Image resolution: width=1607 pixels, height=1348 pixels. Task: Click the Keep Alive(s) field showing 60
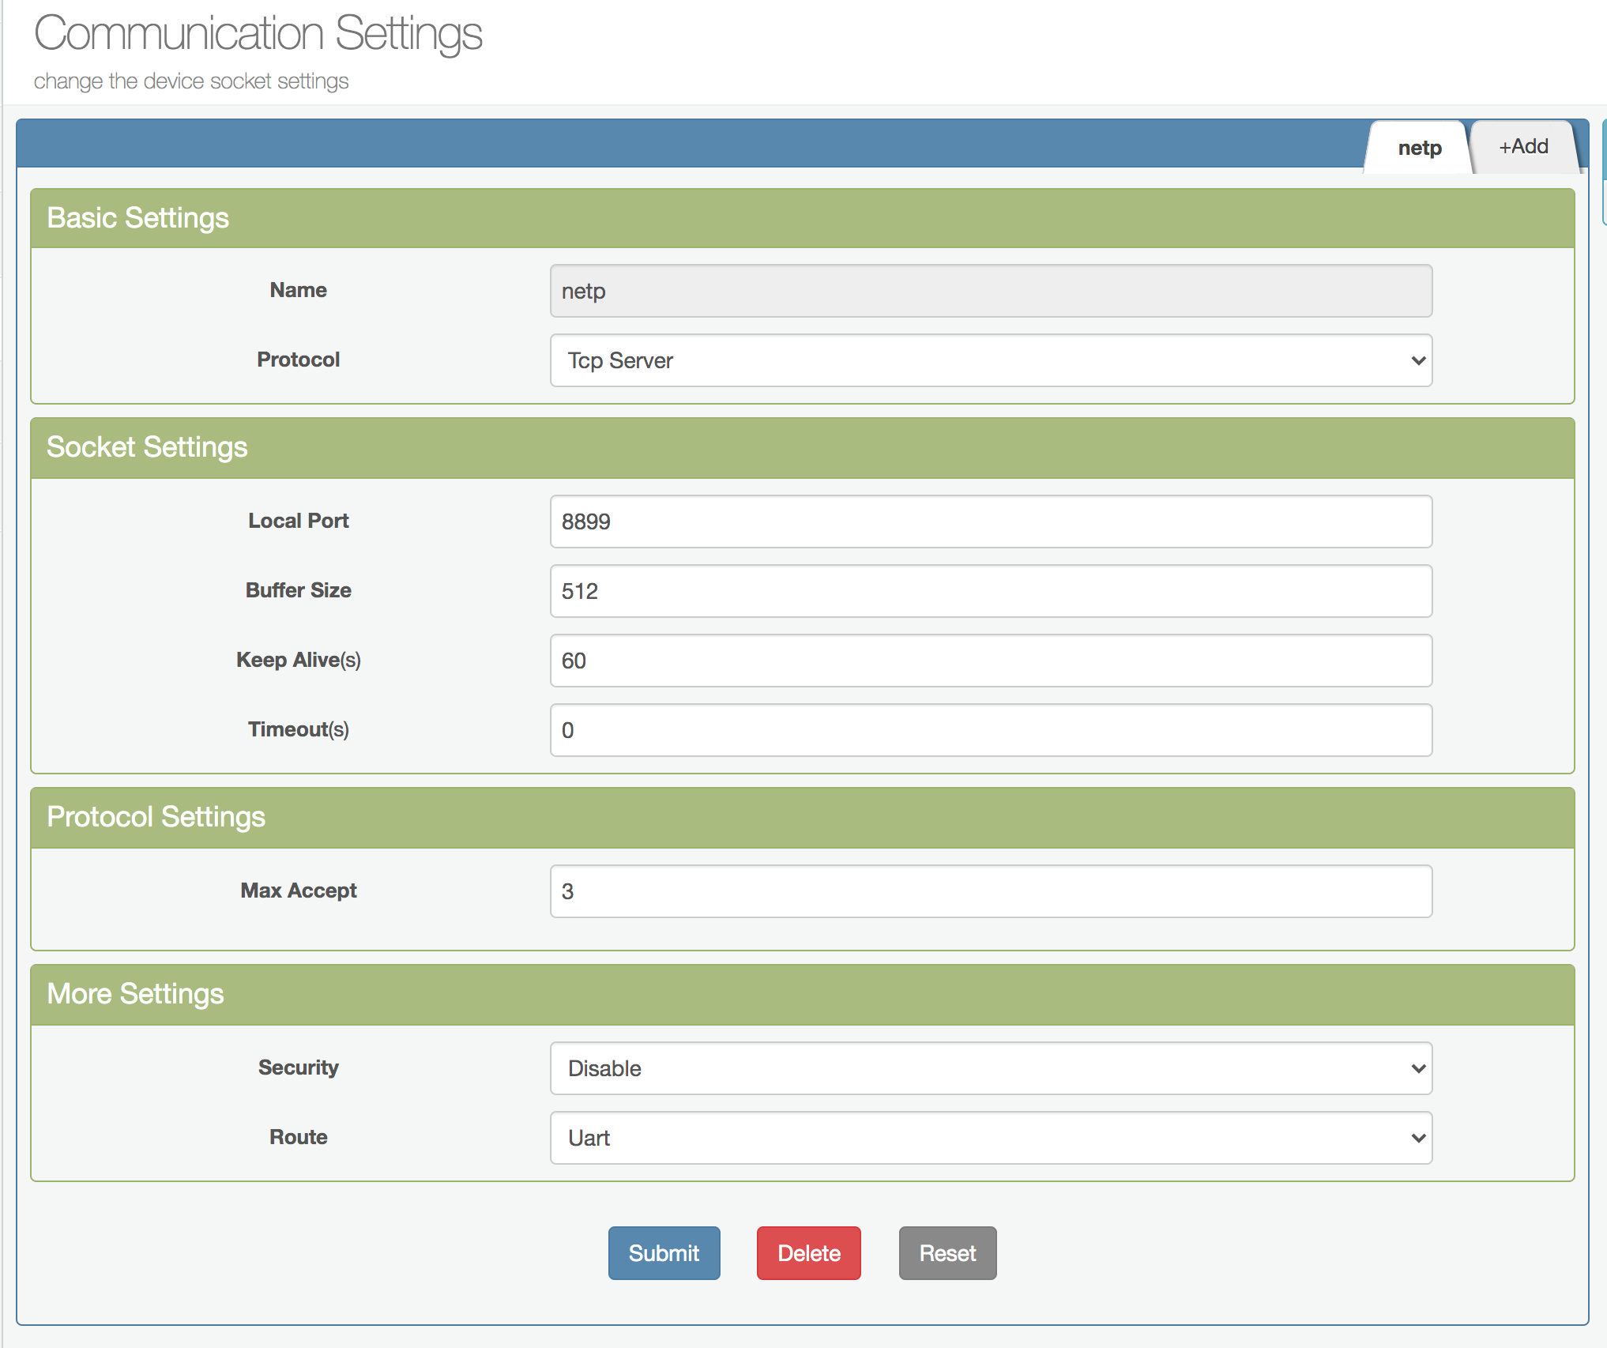[x=991, y=661]
